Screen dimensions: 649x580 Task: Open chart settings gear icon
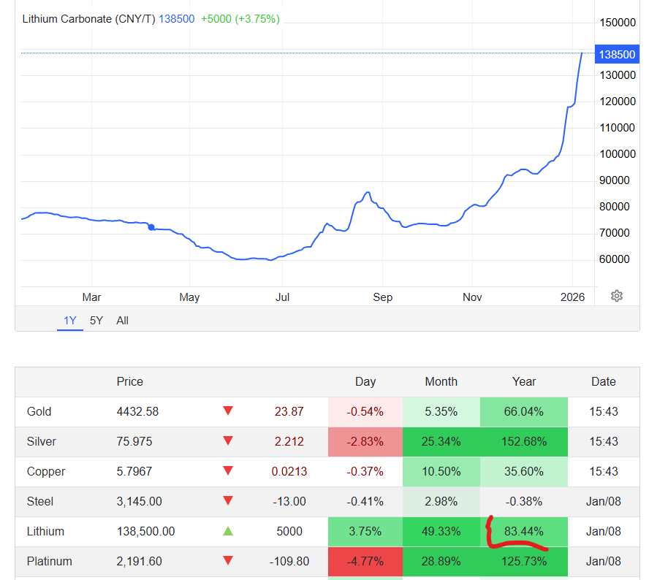[x=617, y=296]
